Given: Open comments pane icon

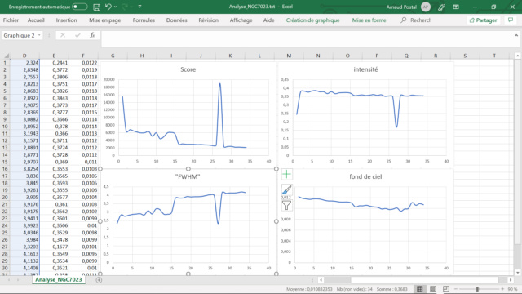Looking at the screenshot, I should [x=511, y=20].
